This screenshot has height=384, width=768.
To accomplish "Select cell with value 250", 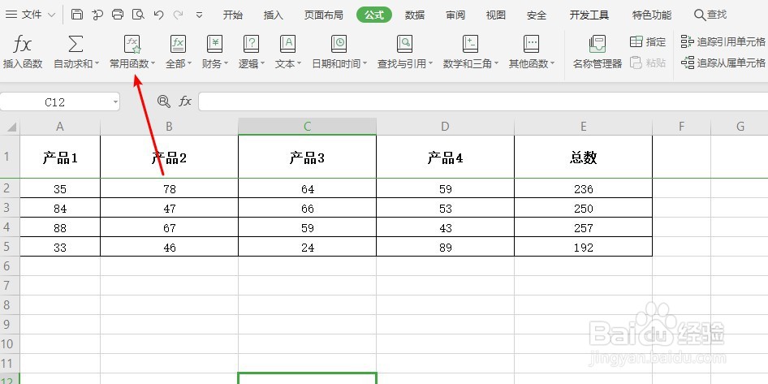I will (584, 208).
